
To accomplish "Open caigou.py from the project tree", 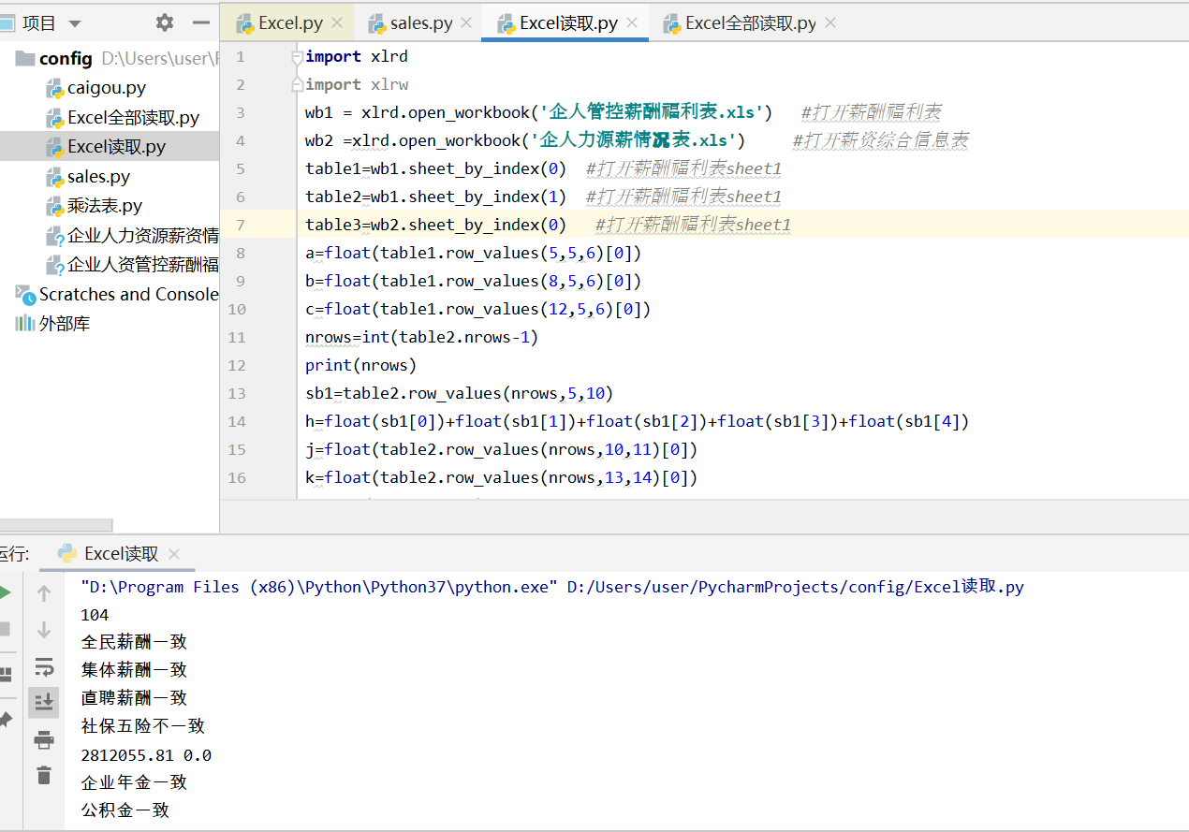I will tap(106, 88).
